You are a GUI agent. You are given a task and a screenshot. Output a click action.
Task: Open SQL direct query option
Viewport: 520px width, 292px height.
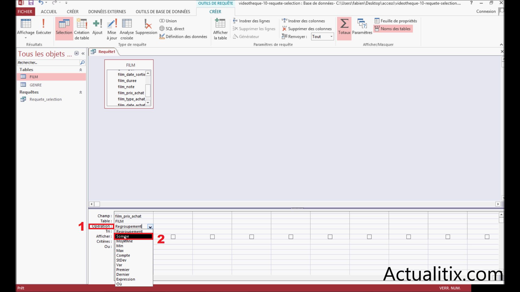coord(172,29)
